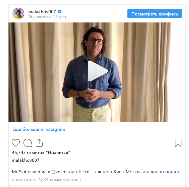The image size is (189, 187).
Task: Click the Телемост Киев-Москва caption text
Action: pos(117,172)
